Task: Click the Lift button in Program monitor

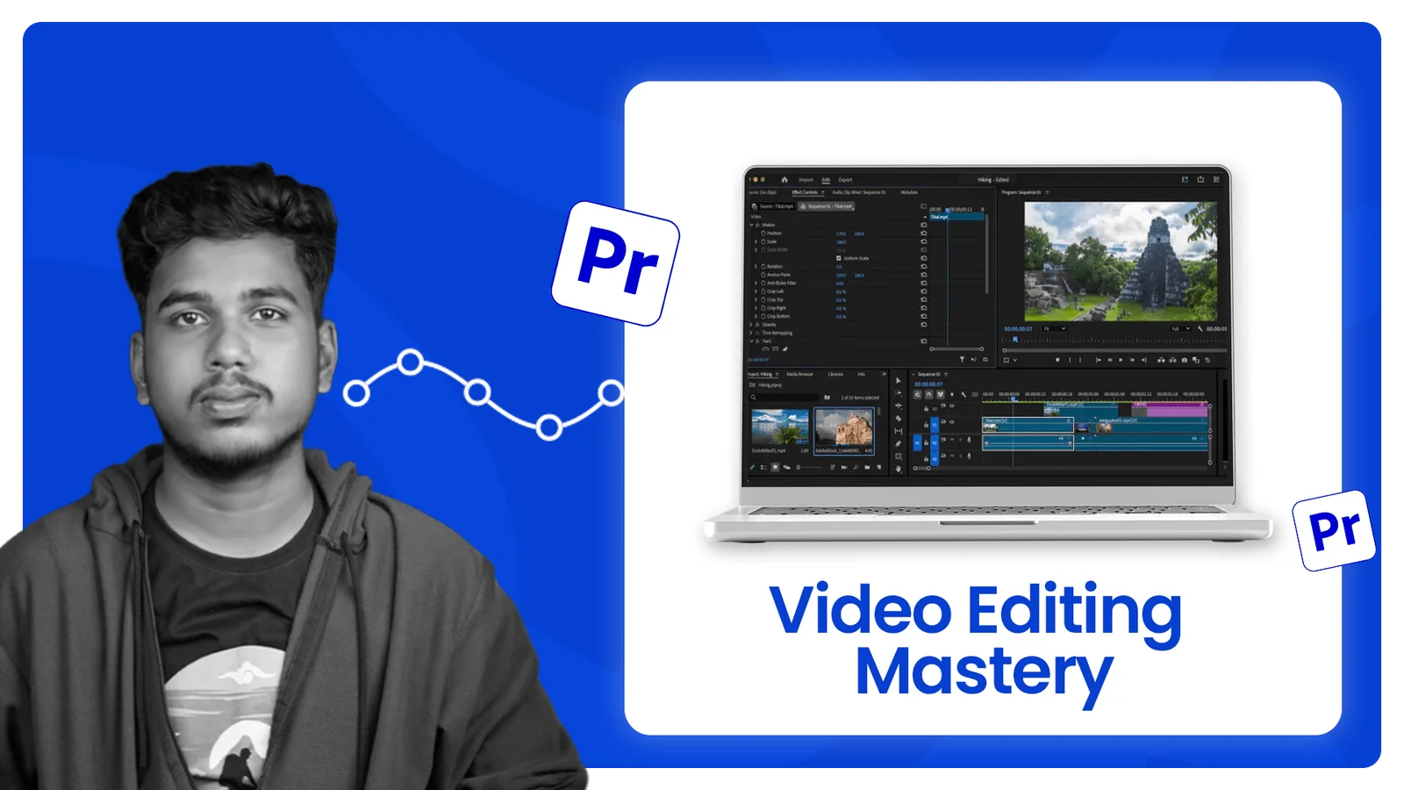Action: click(x=1161, y=360)
